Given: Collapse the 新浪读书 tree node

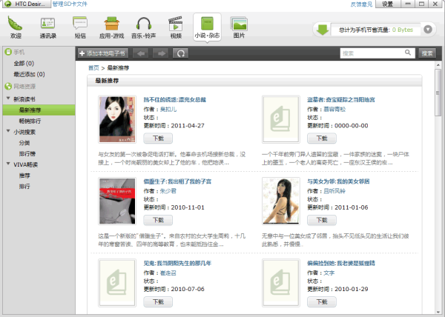Looking at the screenshot, I should coord(8,99).
